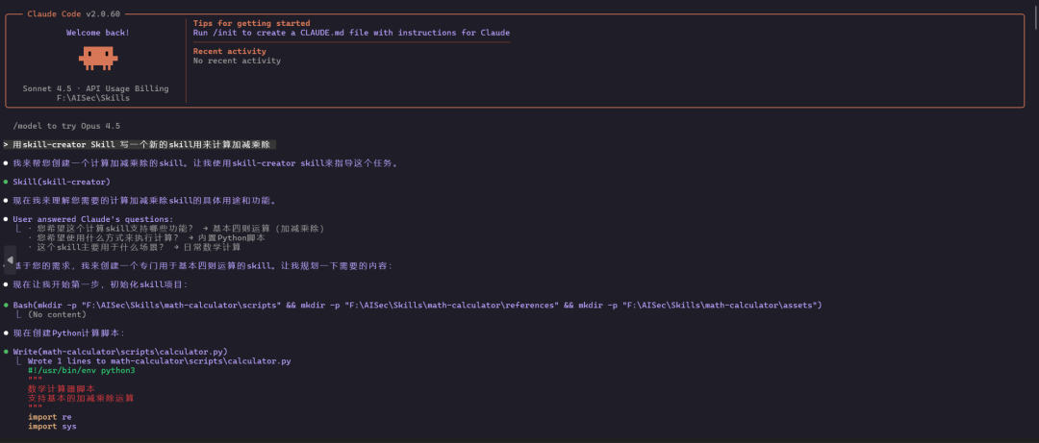Click the "Welcome back!" greeting text
Image resolution: width=1039 pixels, height=443 pixels.
pos(97,33)
